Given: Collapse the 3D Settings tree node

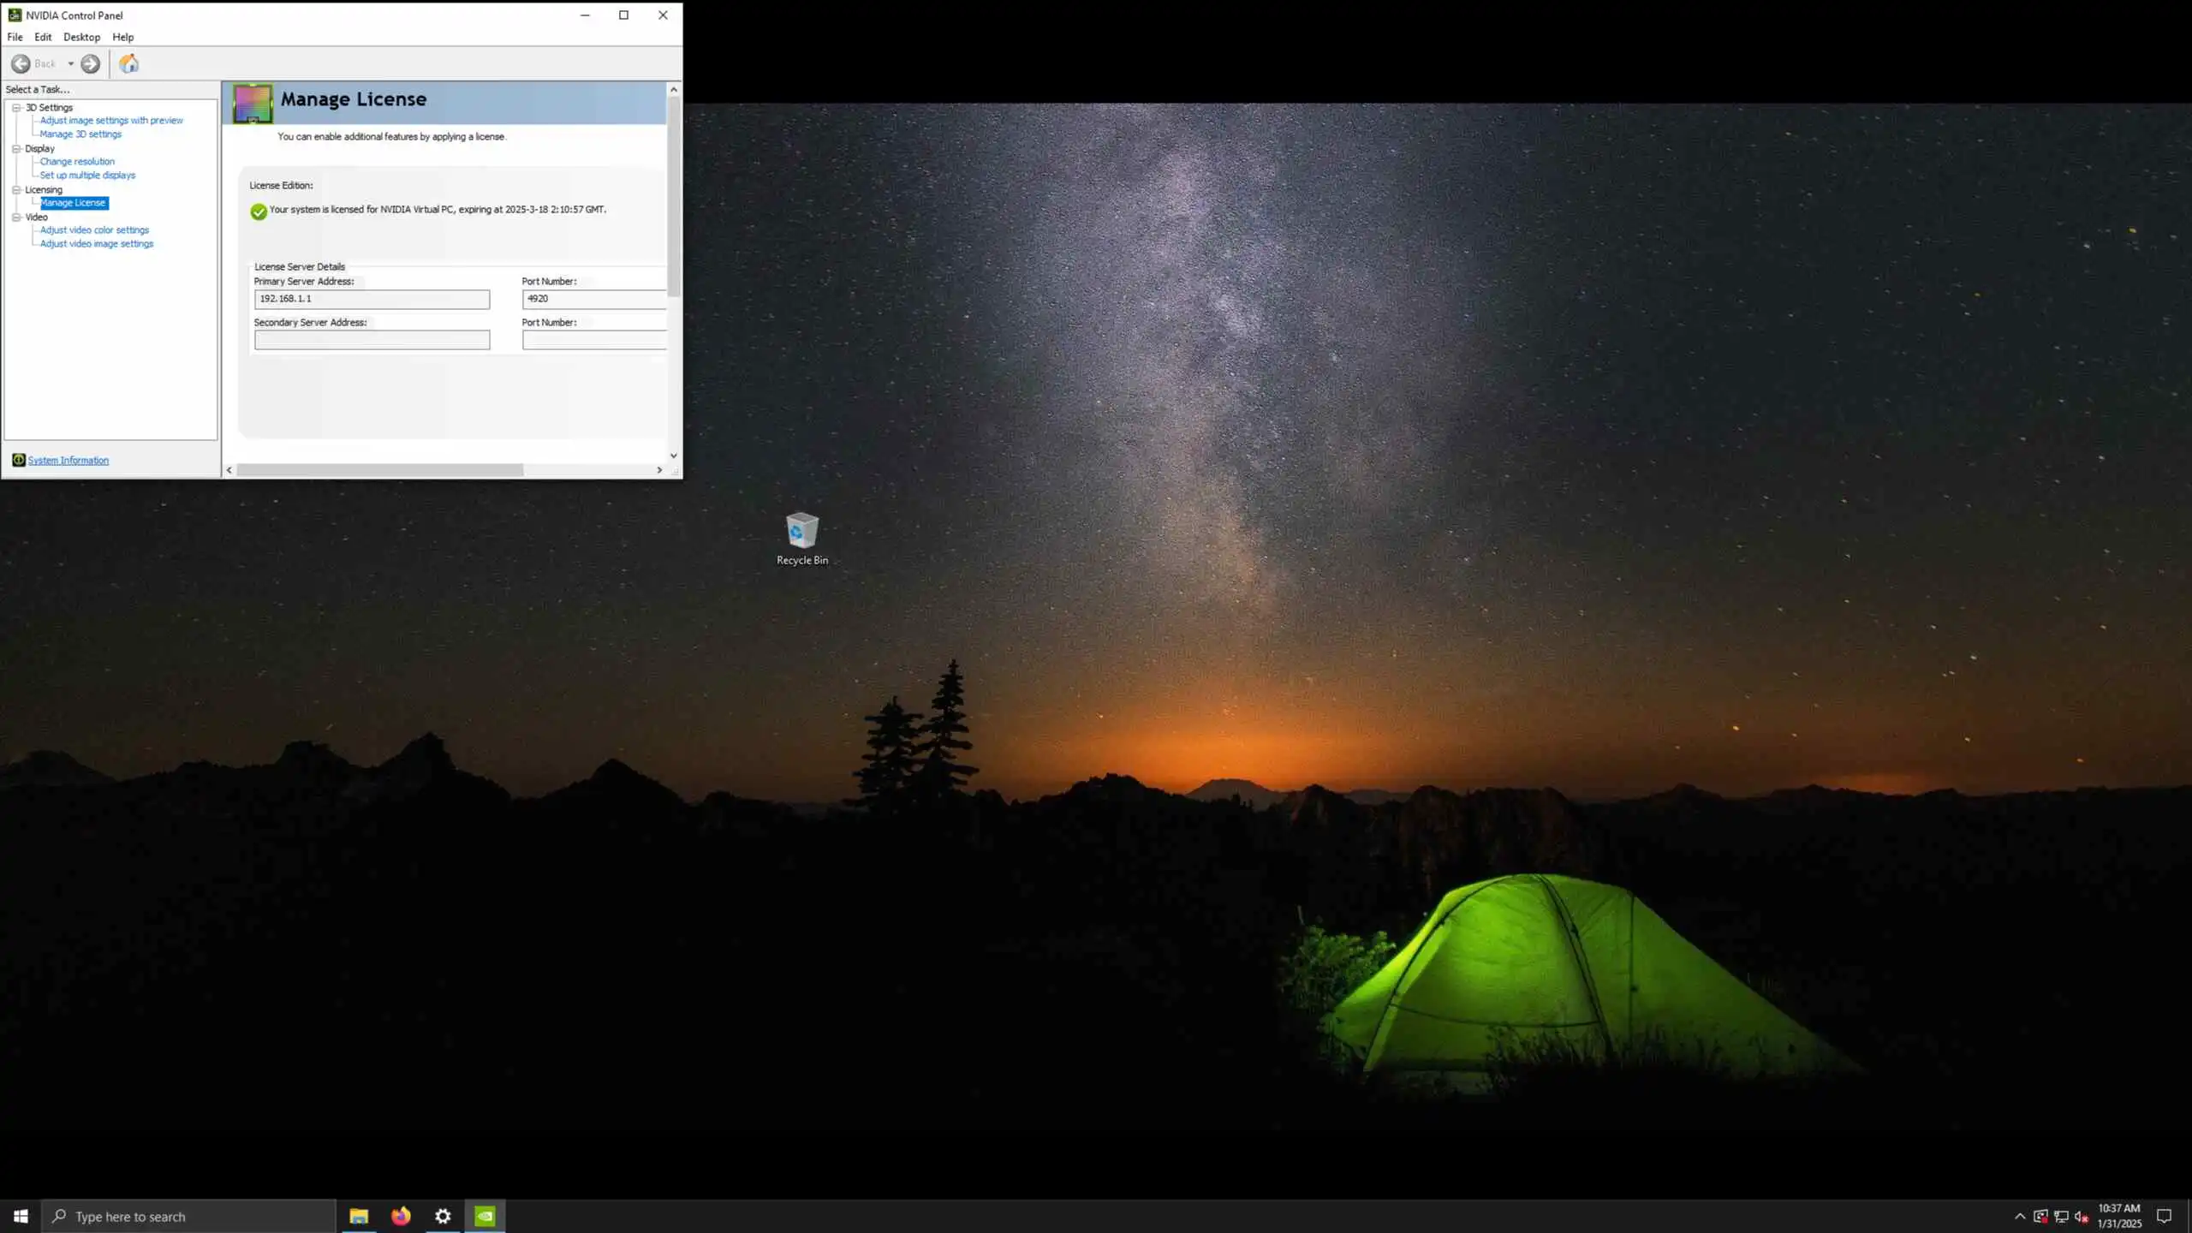Looking at the screenshot, I should click(x=16, y=108).
